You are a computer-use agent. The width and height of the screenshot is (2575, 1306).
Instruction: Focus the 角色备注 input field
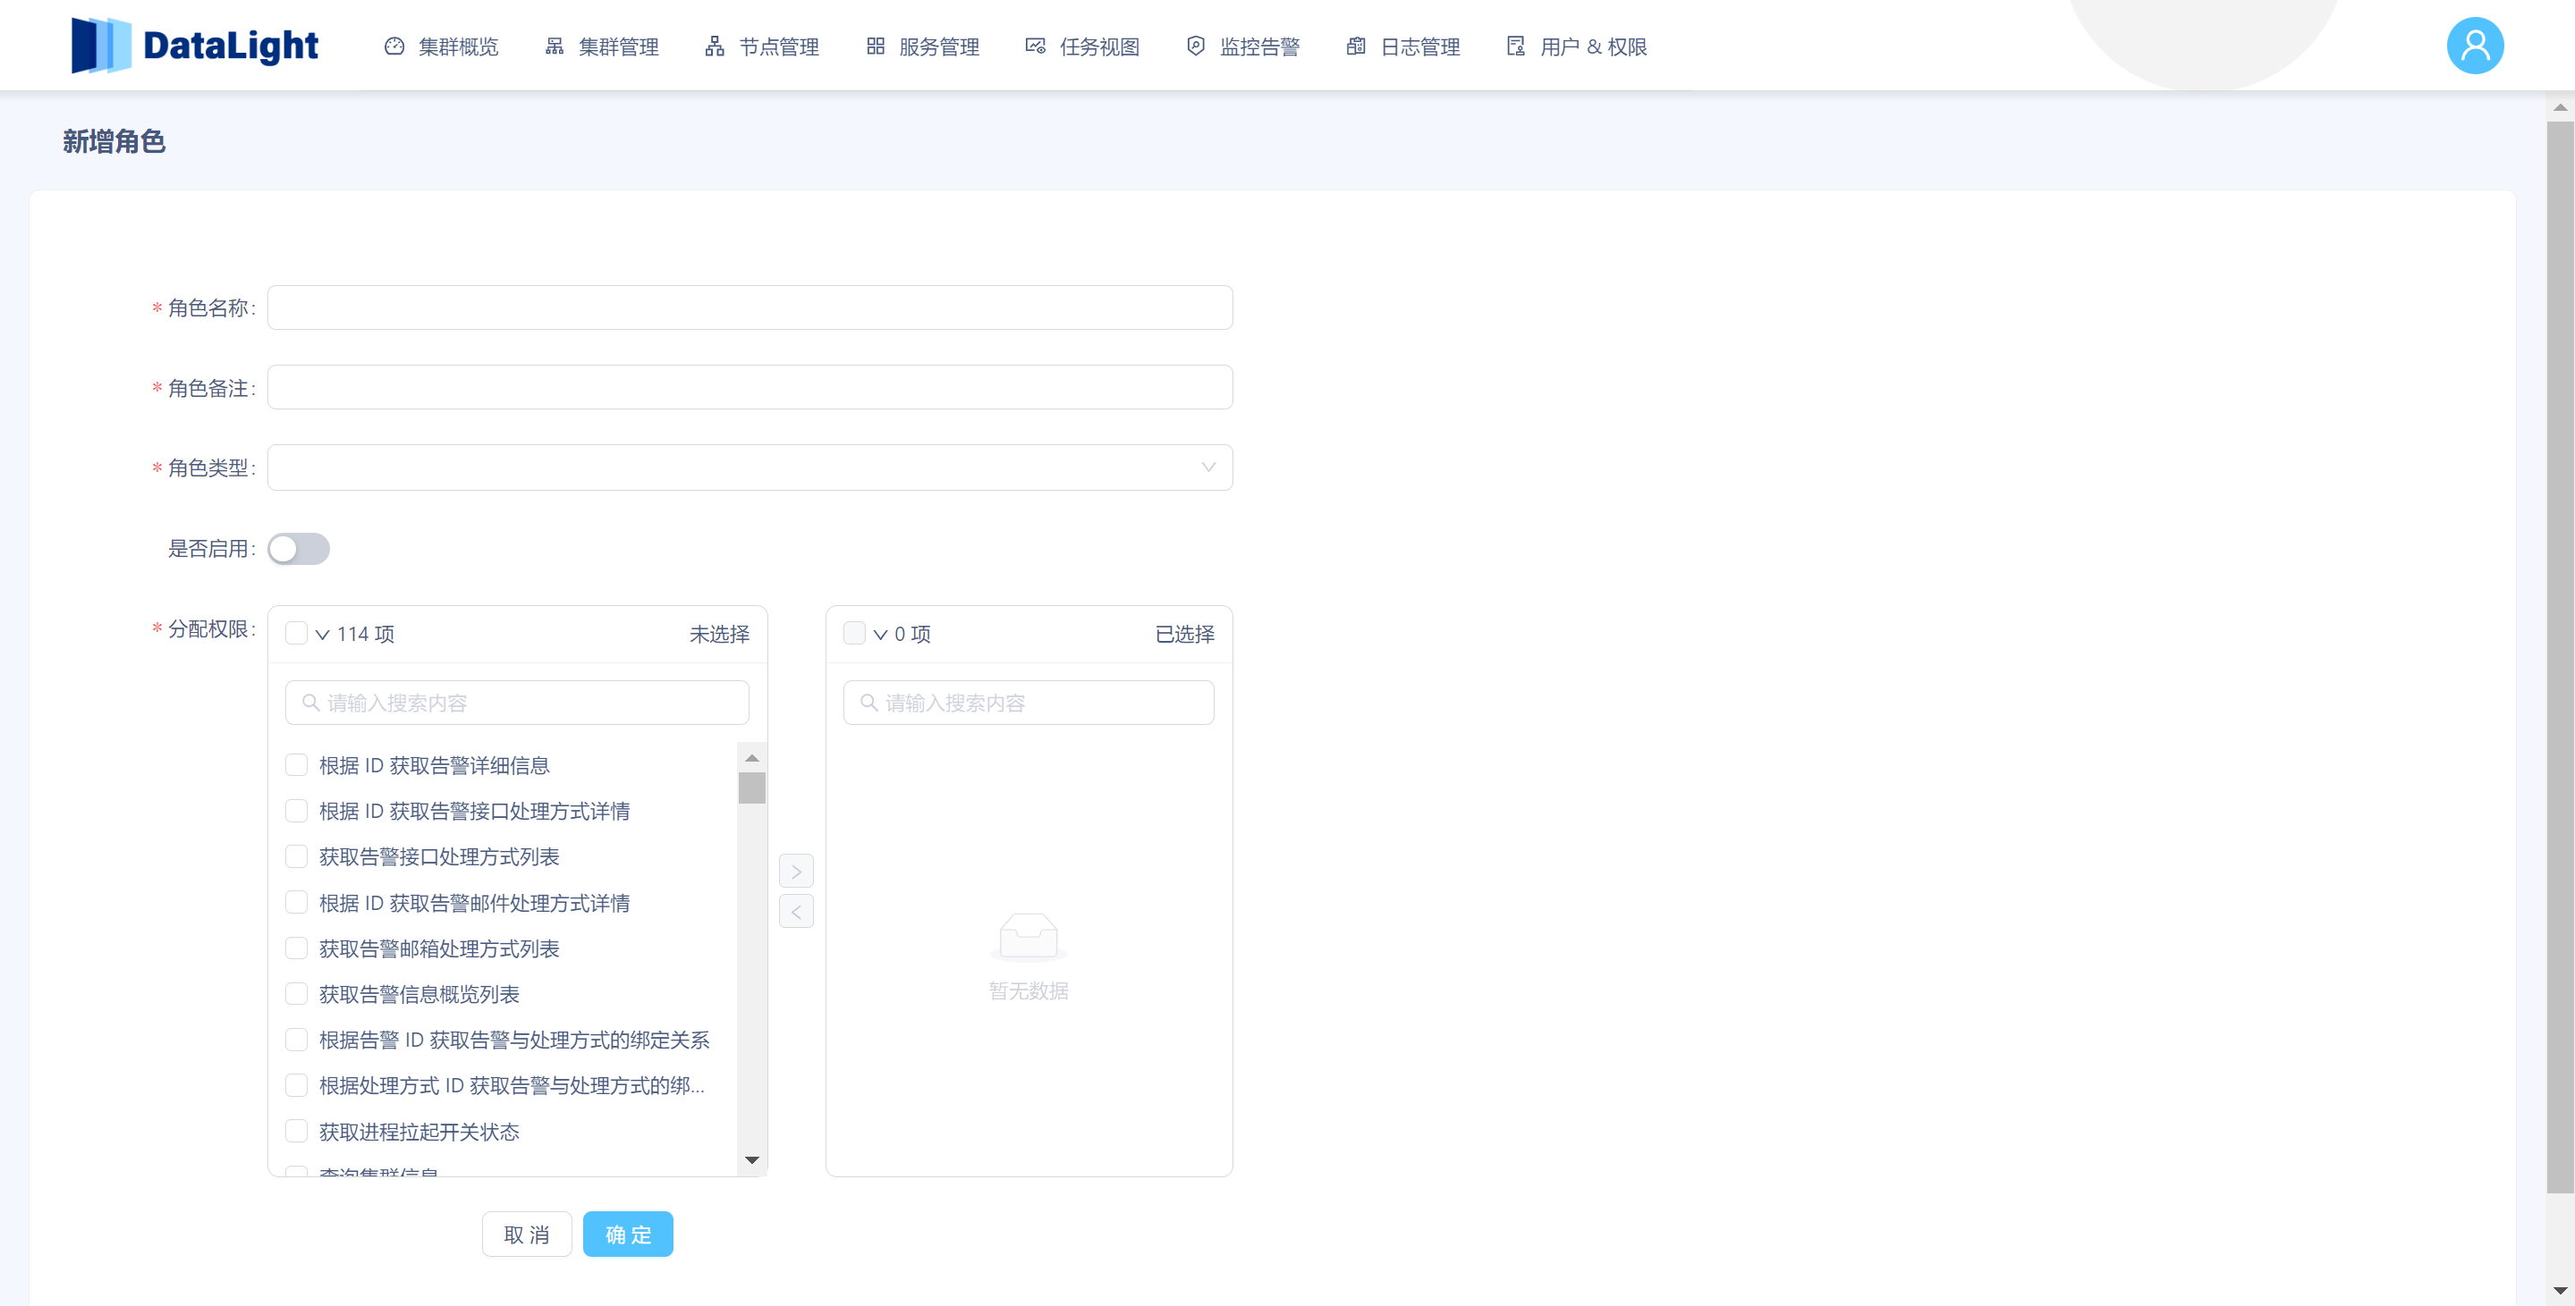pyautogui.click(x=750, y=388)
